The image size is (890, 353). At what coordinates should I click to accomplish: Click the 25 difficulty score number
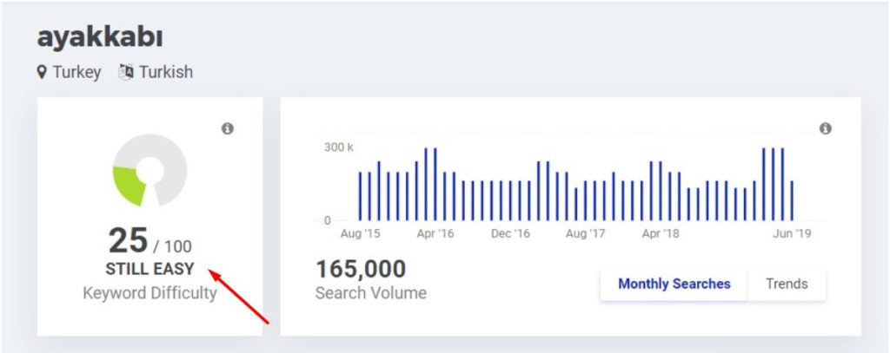click(x=128, y=240)
